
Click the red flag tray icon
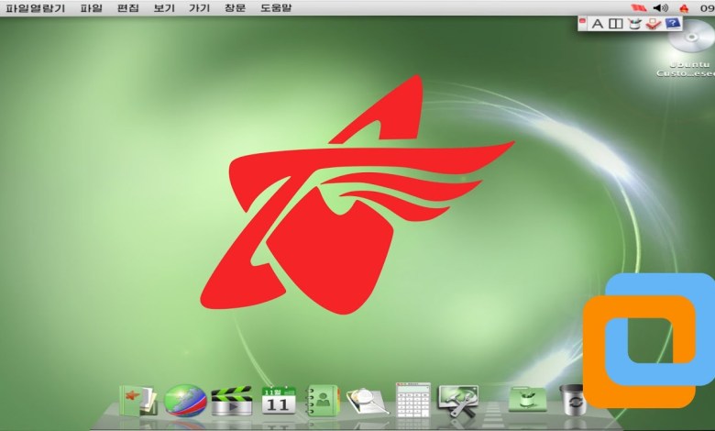tap(639, 7)
